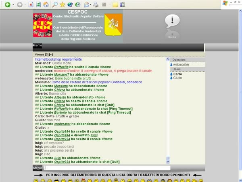Select user Giulio in the Users list
This screenshot has height=182, width=242.
177,78
